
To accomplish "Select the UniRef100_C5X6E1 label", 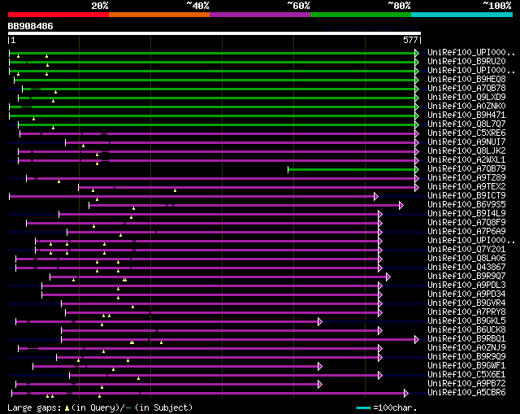I will [x=466, y=375].
